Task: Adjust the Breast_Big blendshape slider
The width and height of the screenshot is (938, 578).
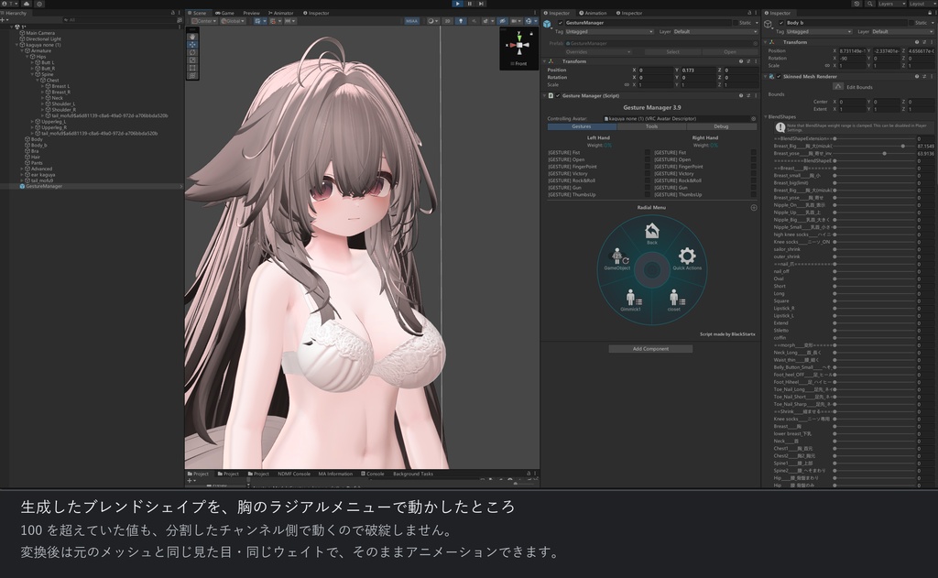Action: pos(875,146)
